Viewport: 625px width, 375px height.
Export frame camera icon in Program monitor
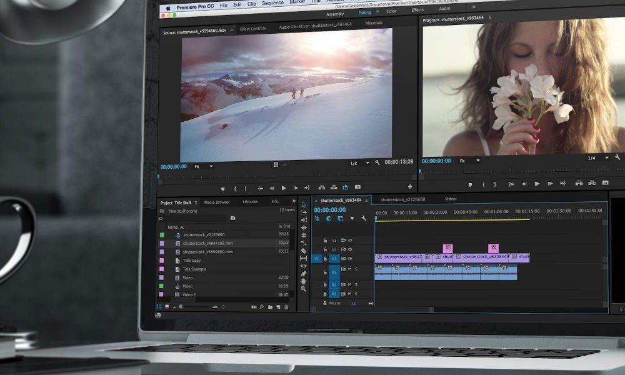tap(605, 182)
